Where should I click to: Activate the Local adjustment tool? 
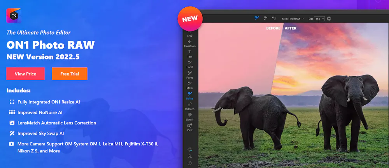tap(190, 64)
